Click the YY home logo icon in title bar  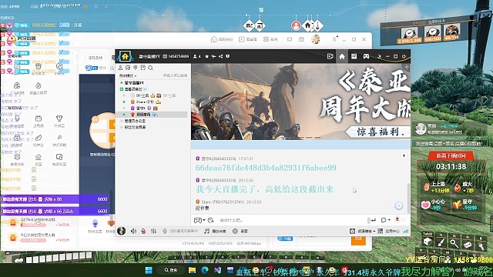point(125,56)
